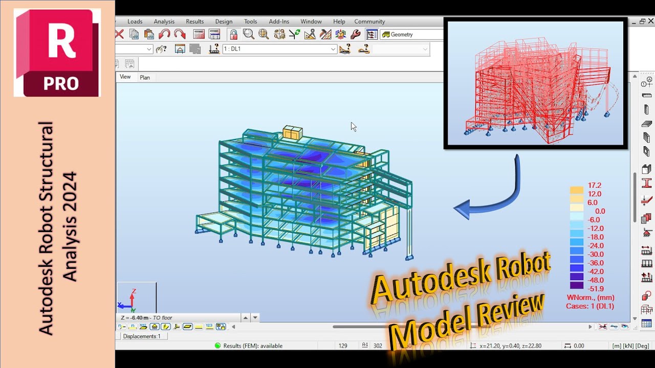The width and height of the screenshot is (655, 368).
Task: Toggle section shapes display icon
Action: pos(166,327)
